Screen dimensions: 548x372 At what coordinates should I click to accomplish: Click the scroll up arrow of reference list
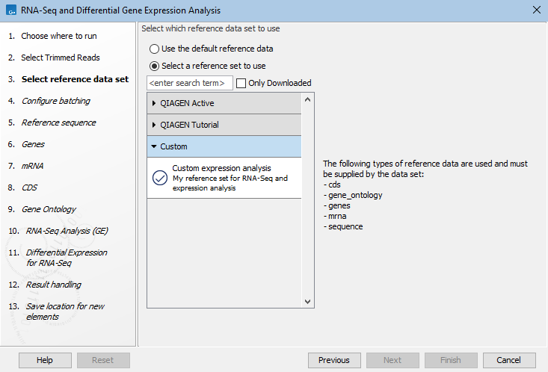307,100
